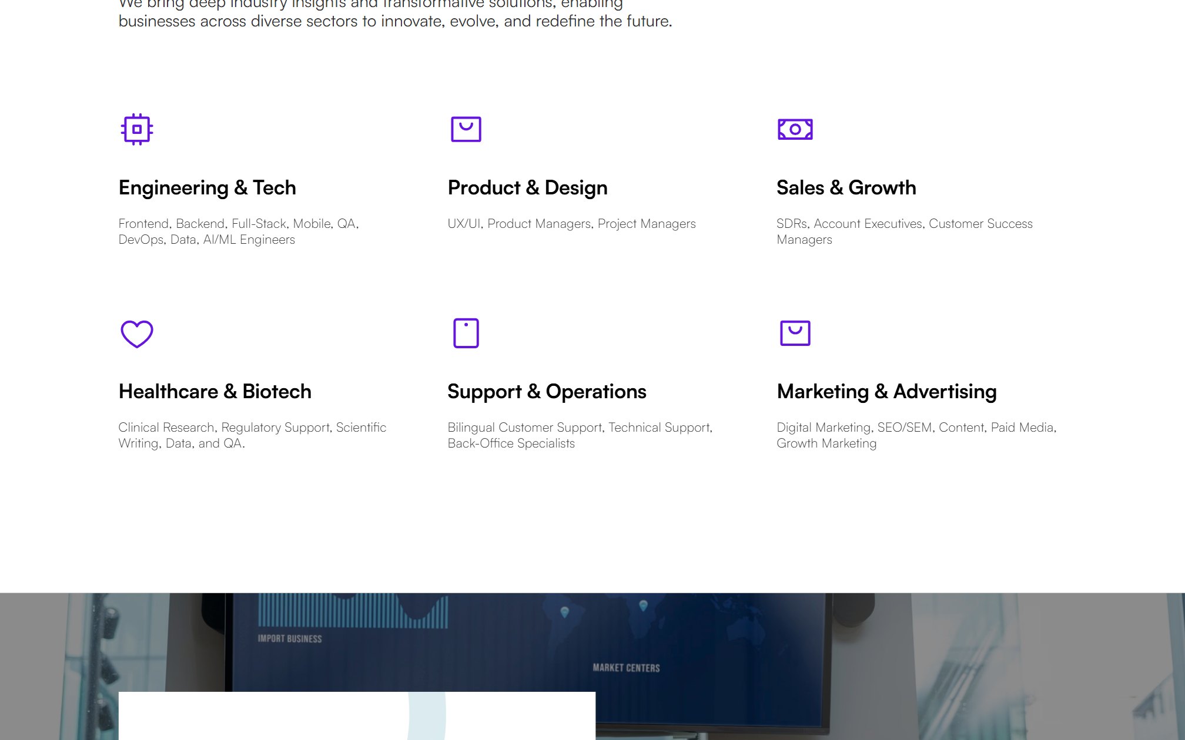Click the 'Digital Marketing, SEO/SEM' description text
Image resolution: width=1185 pixels, height=740 pixels.
pos(917,435)
